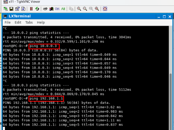Toggle the Pause screen updates button
Viewport: 174px width, 130px height.
pos(31,9)
